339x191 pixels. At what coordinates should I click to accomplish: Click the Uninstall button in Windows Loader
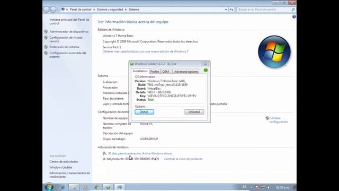click(x=194, y=112)
